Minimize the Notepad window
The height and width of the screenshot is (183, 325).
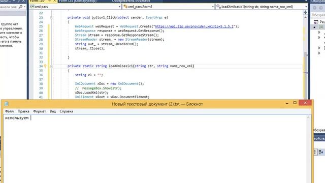(287, 103)
